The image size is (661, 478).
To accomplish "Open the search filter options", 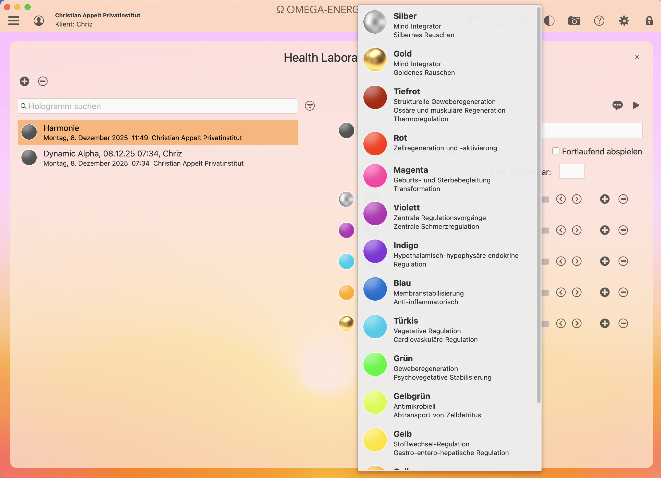I will pos(310,106).
